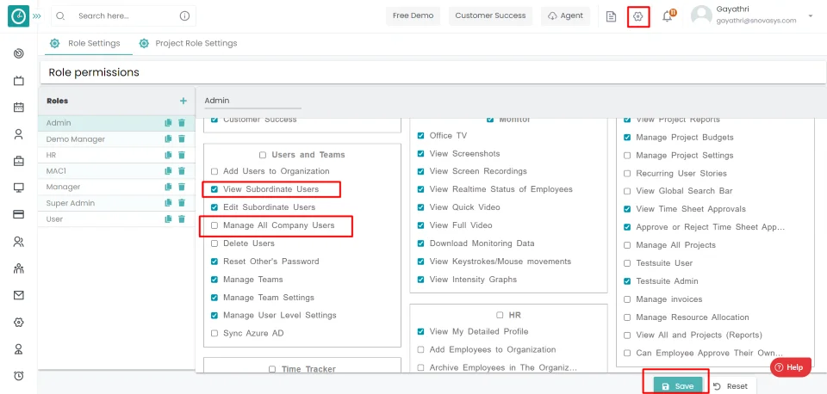
Task: Check Manage All Company Users
Action: click(215, 225)
